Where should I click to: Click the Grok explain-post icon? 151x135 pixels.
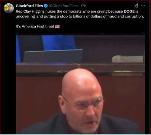tap(136, 6)
